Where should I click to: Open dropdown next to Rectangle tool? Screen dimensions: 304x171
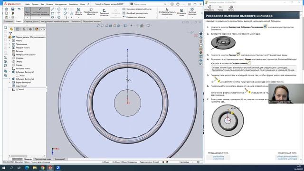pos(56,13)
